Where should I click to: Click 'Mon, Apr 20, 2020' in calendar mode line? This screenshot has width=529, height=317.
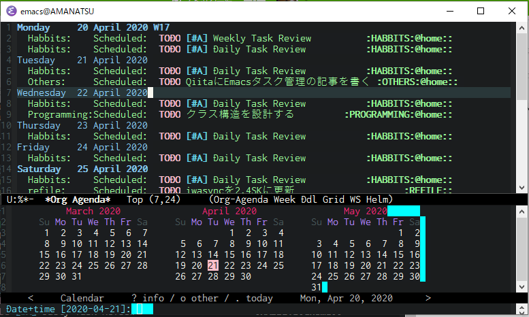click(346, 298)
